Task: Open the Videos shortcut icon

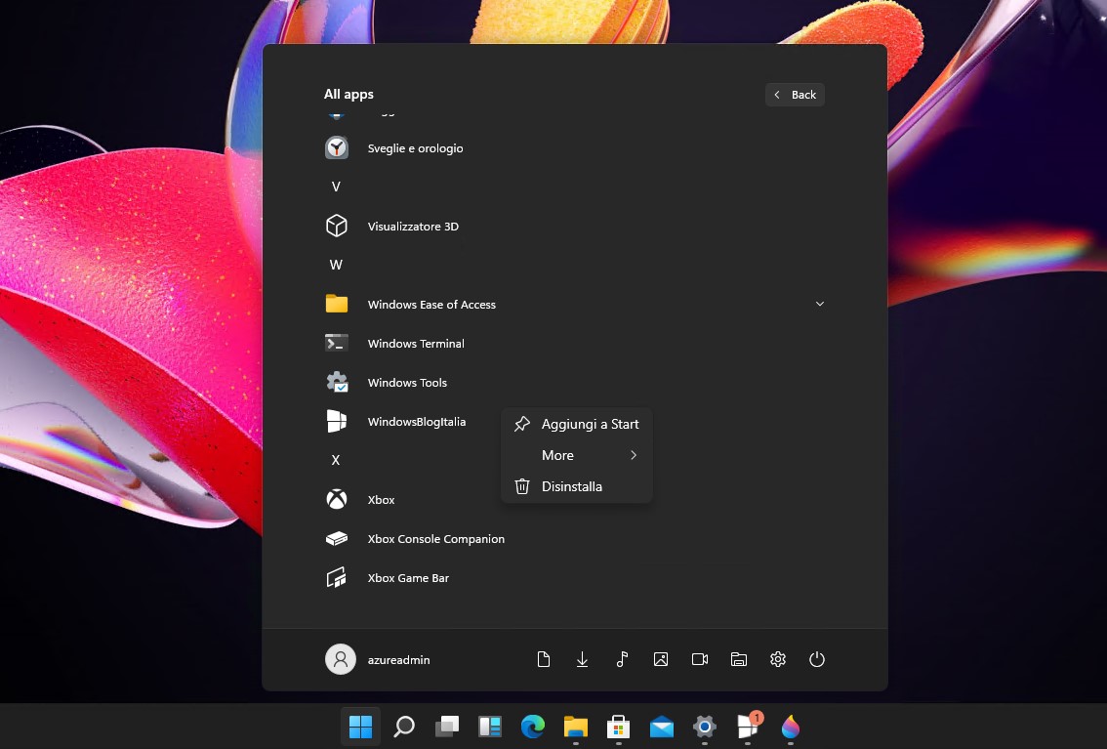Action: click(x=700, y=659)
